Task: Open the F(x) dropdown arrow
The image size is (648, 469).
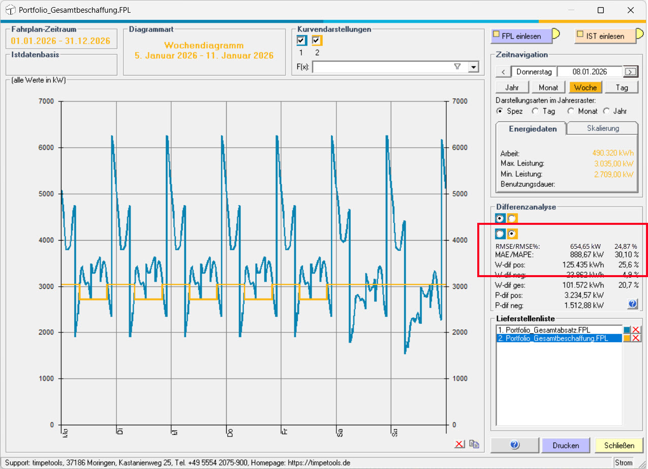Action: tap(474, 66)
